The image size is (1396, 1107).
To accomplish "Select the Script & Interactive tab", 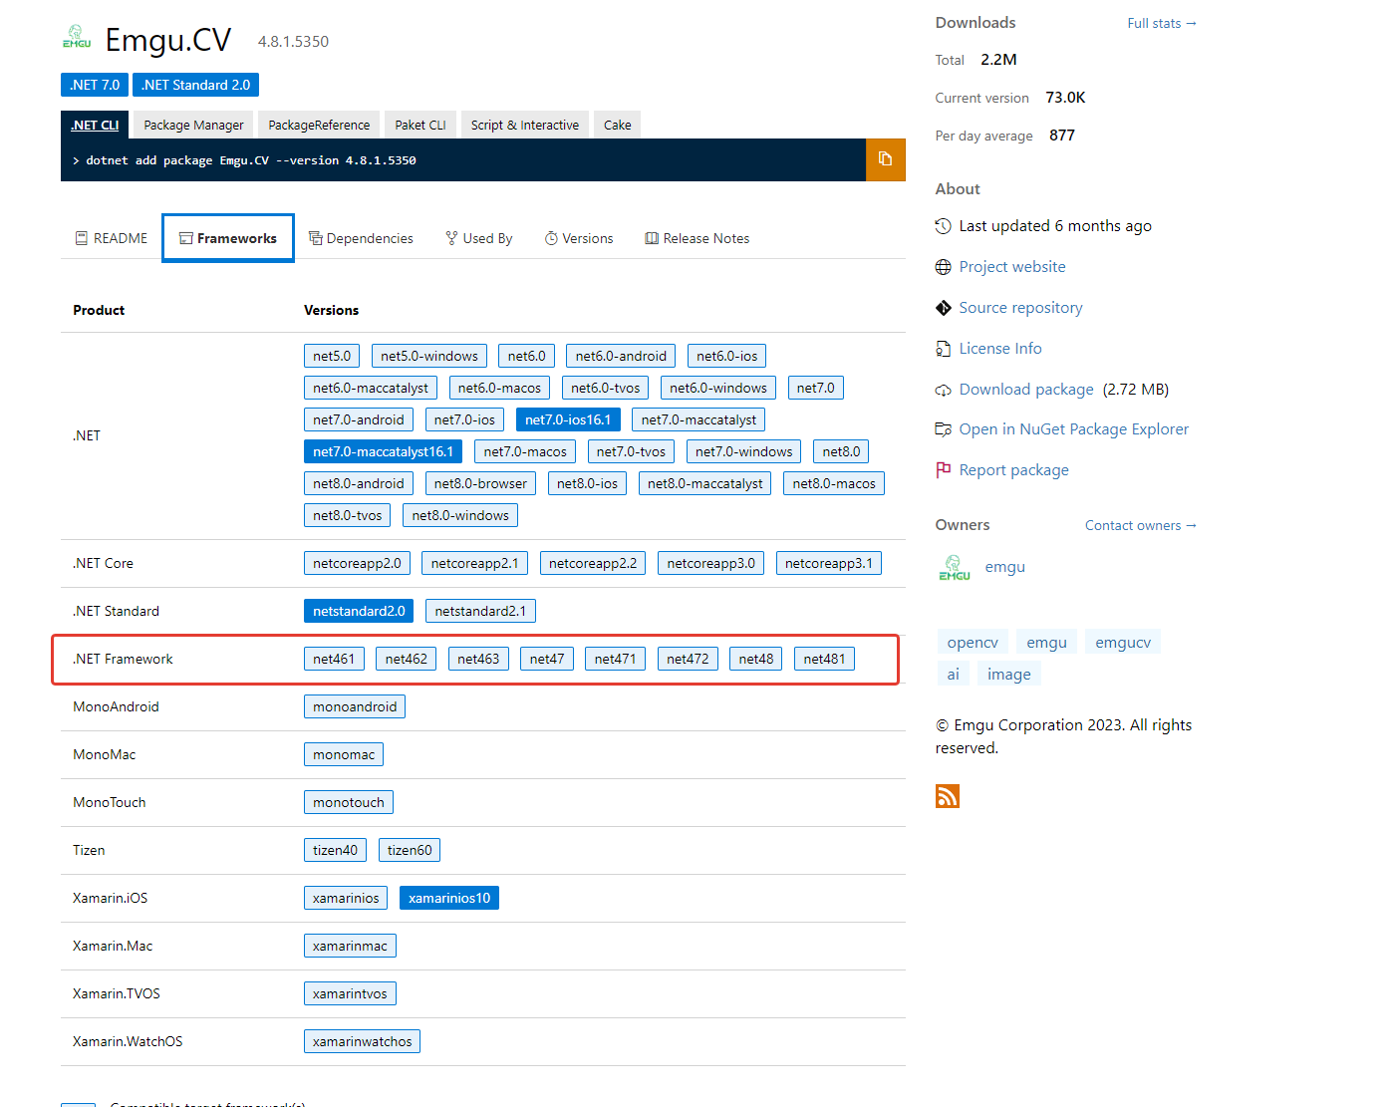I will tap(525, 125).
